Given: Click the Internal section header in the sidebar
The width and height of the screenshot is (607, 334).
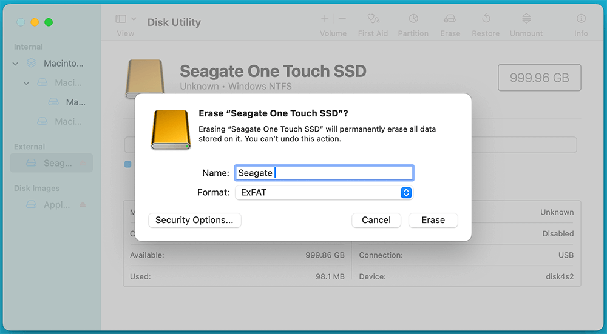Looking at the screenshot, I should 29,47.
